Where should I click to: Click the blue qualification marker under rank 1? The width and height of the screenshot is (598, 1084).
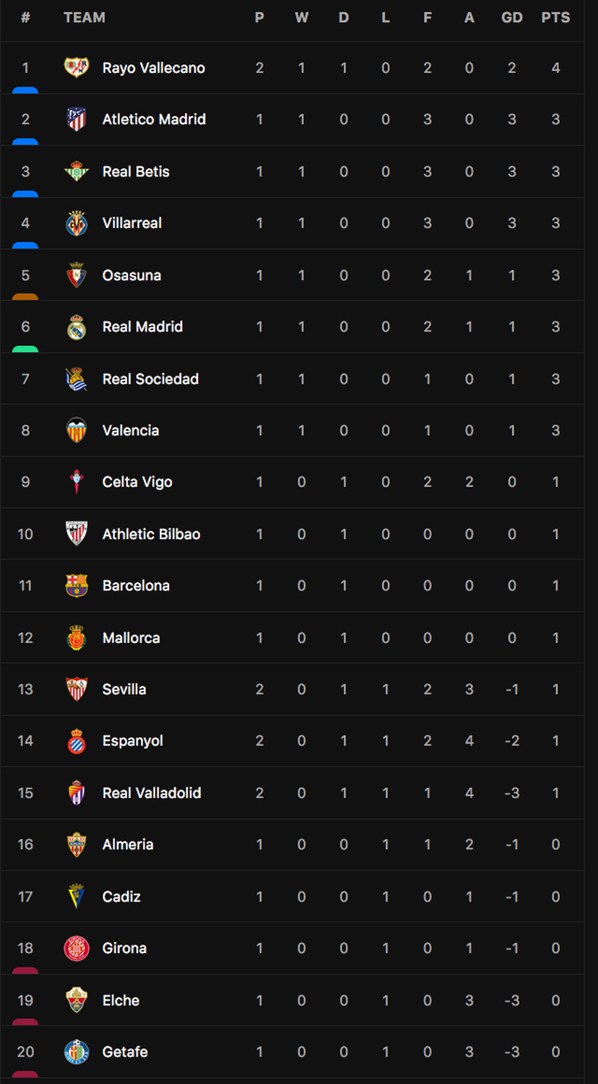[25, 90]
